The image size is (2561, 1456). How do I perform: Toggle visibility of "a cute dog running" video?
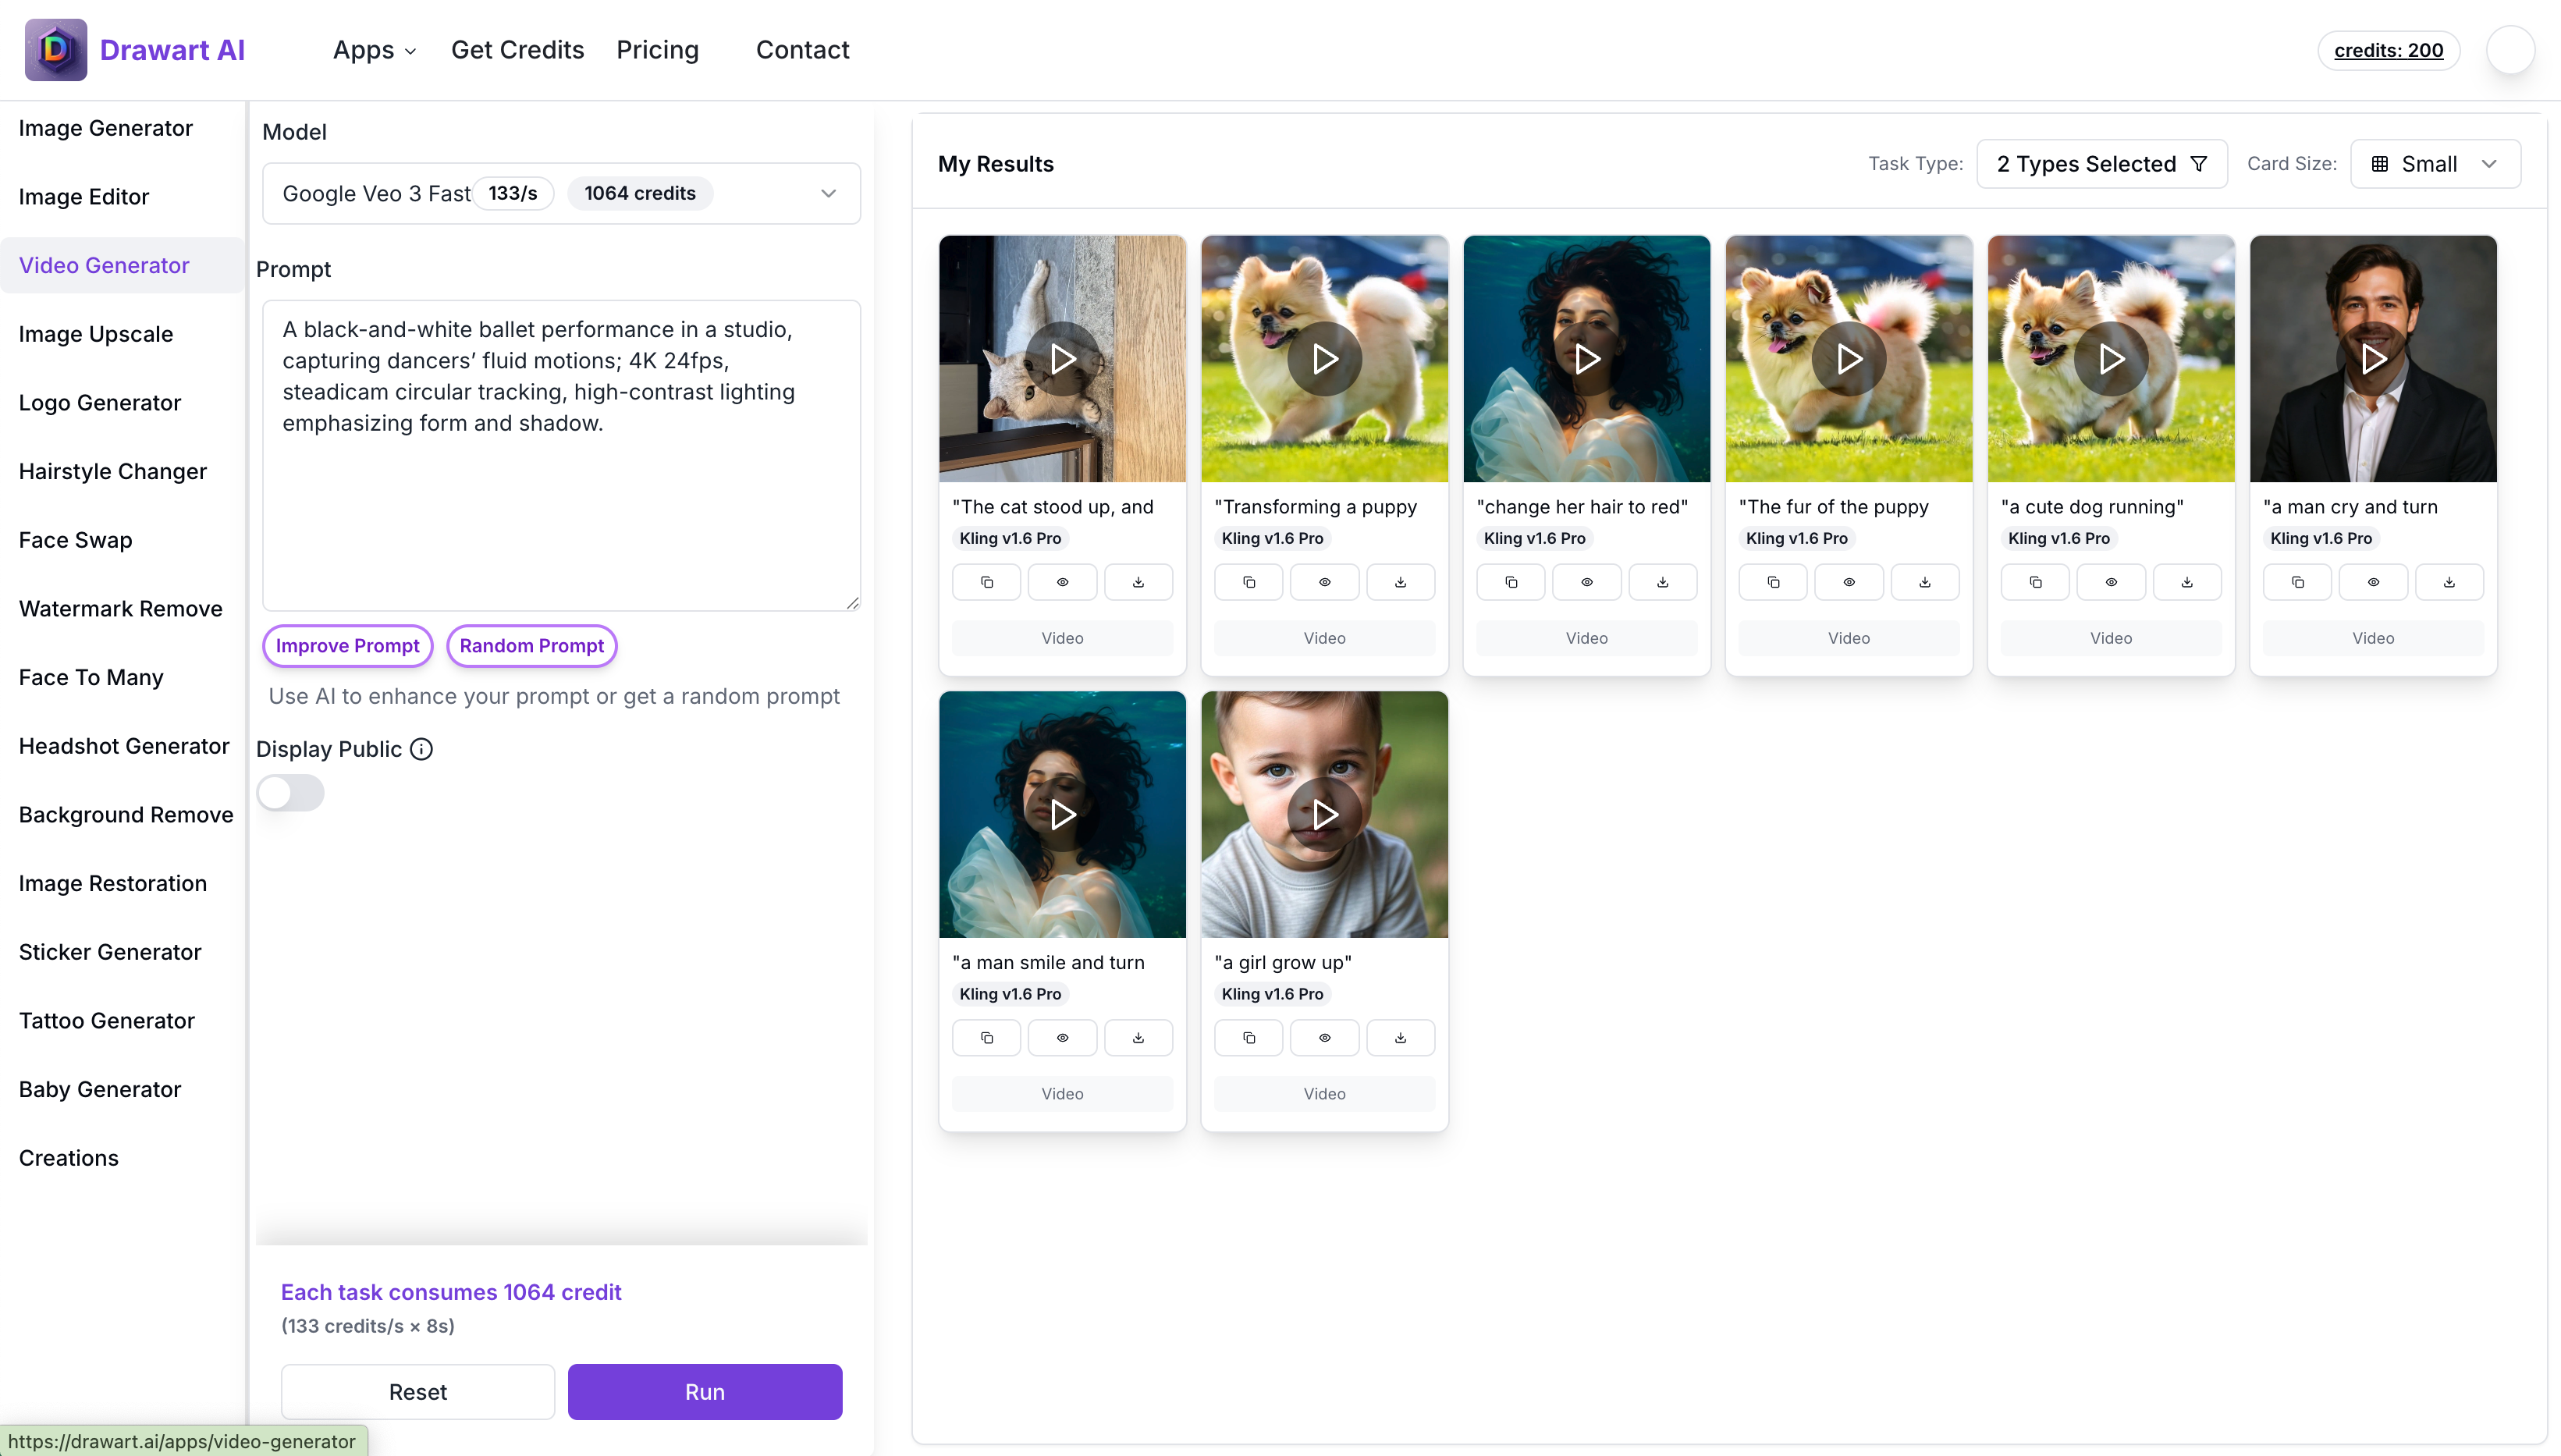coord(2110,582)
